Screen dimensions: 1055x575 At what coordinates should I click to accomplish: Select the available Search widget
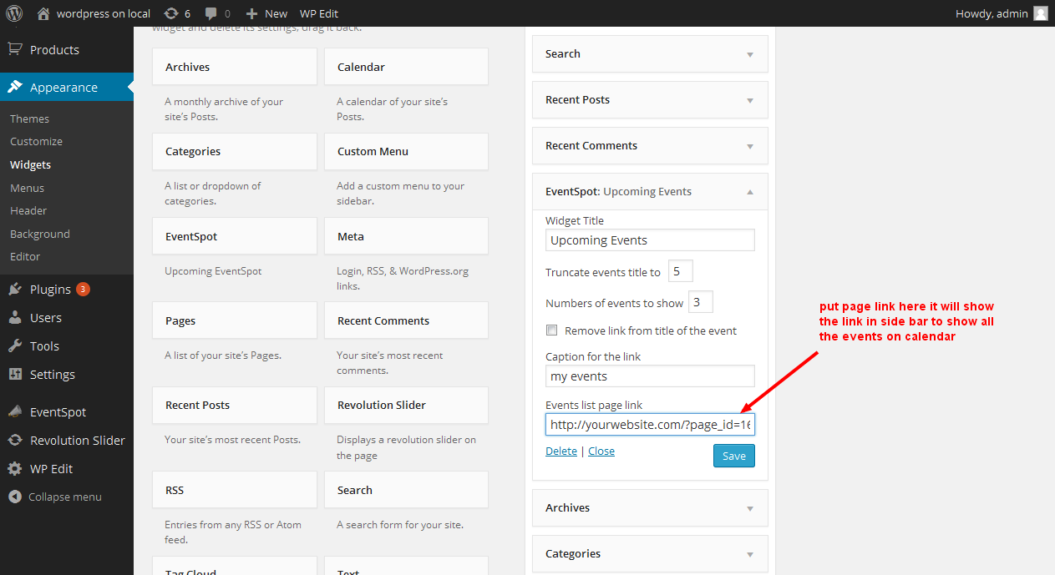(x=406, y=490)
